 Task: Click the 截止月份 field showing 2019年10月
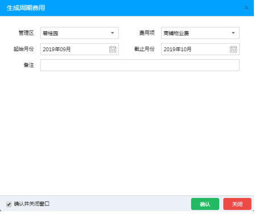click(200, 49)
